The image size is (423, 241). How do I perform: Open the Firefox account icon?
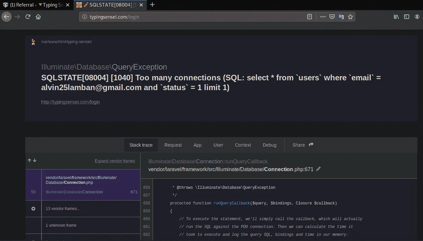click(417, 17)
